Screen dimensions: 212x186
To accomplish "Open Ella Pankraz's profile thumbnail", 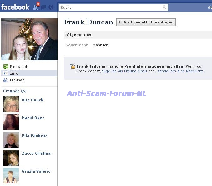I will (x=11, y=140).
